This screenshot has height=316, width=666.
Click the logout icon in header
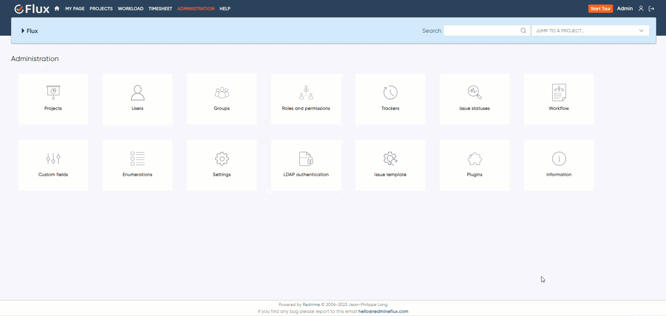coord(651,9)
